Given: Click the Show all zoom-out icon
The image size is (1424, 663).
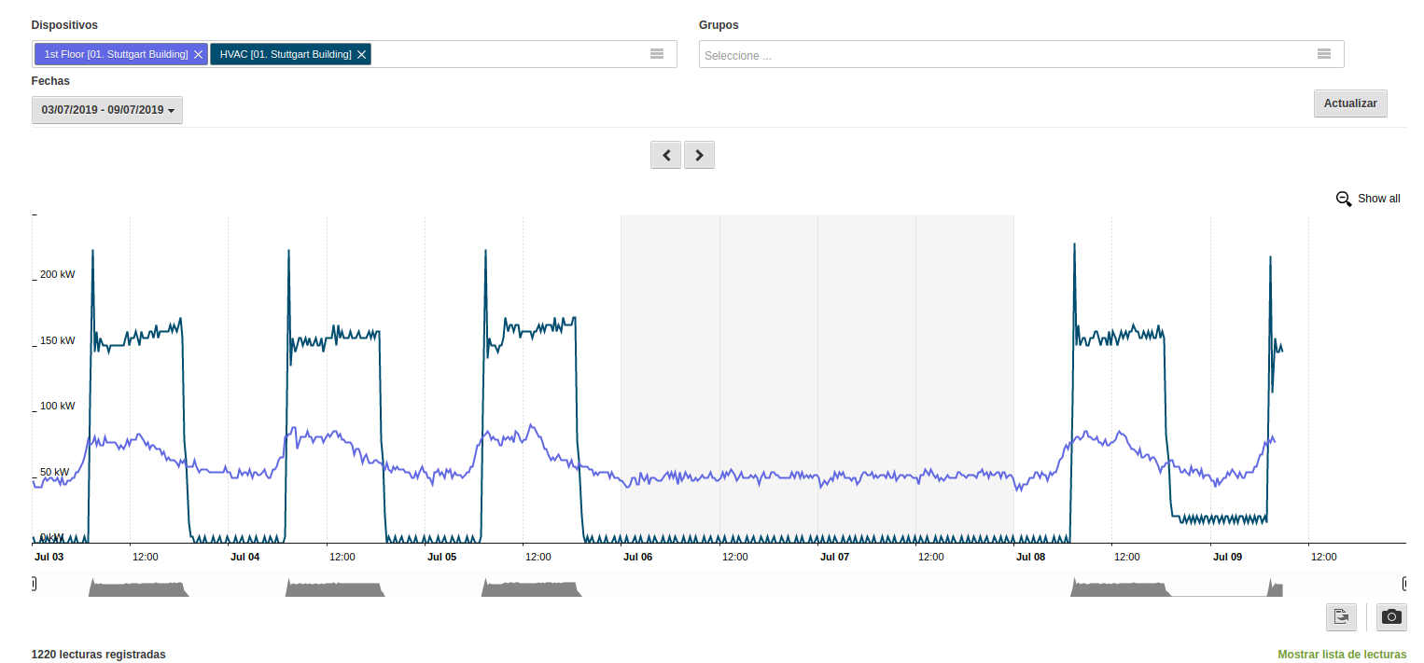Looking at the screenshot, I should 1344,199.
